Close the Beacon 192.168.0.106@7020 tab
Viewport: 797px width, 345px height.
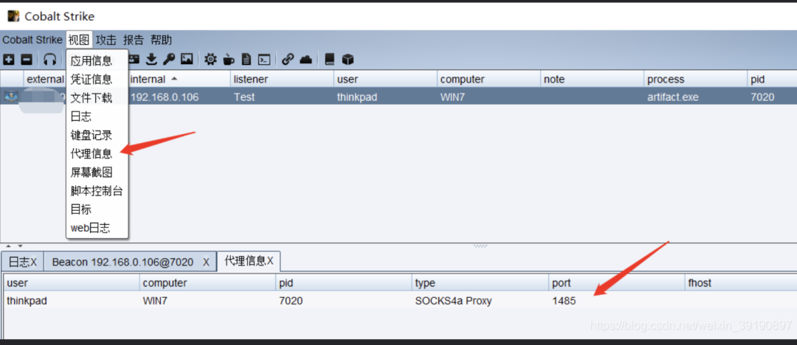click(206, 262)
